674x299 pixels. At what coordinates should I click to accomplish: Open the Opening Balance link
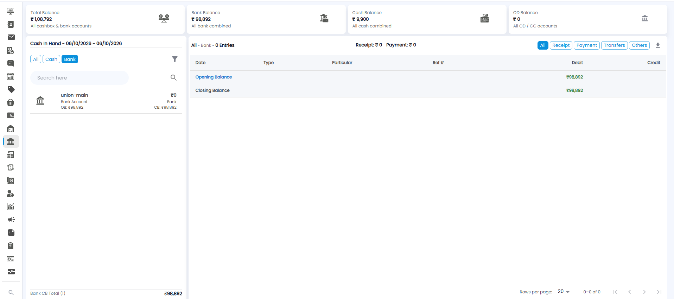pos(214,77)
